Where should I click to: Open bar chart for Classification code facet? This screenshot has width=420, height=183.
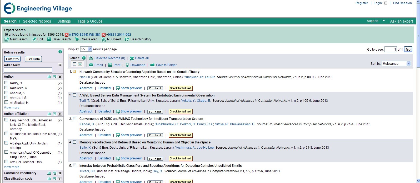[x=49, y=179]
